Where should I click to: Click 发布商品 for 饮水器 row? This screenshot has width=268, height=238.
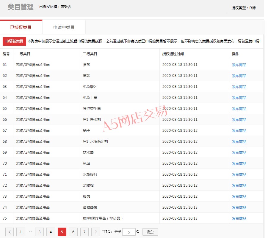point(239,153)
